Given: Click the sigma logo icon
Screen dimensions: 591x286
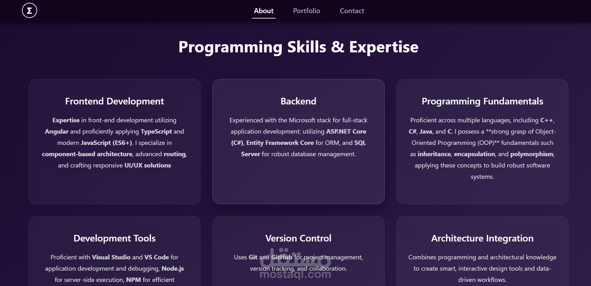Looking at the screenshot, I should 30,11.
